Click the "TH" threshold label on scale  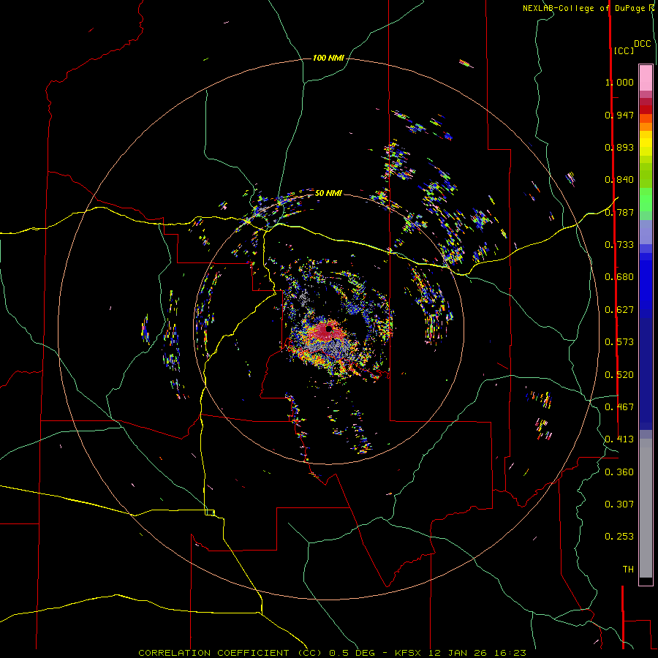628,570
